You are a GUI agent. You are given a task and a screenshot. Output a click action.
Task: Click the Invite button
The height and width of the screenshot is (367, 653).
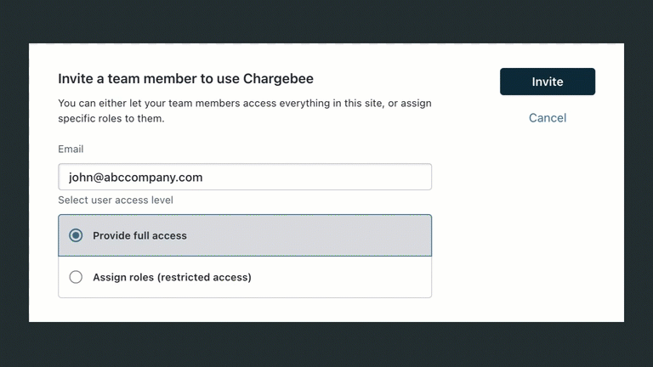pyautogui.click(x=547, y=82)
